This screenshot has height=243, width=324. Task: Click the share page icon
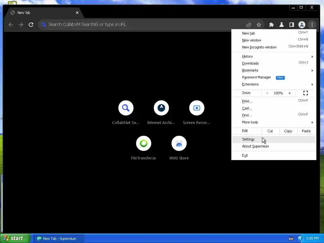click(x=249, y=25)
